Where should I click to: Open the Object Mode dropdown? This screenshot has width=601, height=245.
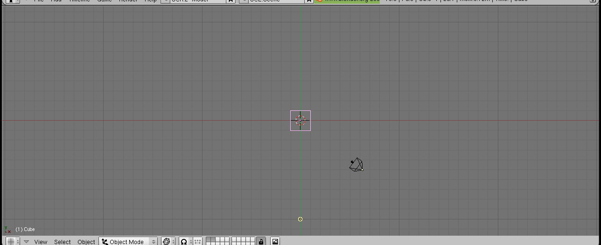128,241
